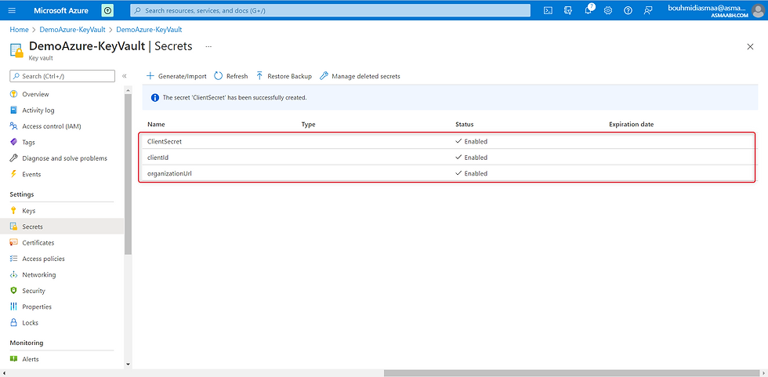Screen dimensions: 768x377
Task: Click the Expiration date column header
Action: click(x=632, y=125)
